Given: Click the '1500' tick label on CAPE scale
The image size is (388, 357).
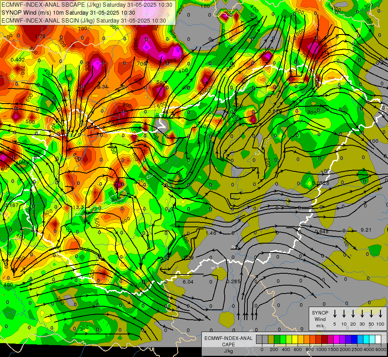Looking at the screenshot, I should coord(333,349).
